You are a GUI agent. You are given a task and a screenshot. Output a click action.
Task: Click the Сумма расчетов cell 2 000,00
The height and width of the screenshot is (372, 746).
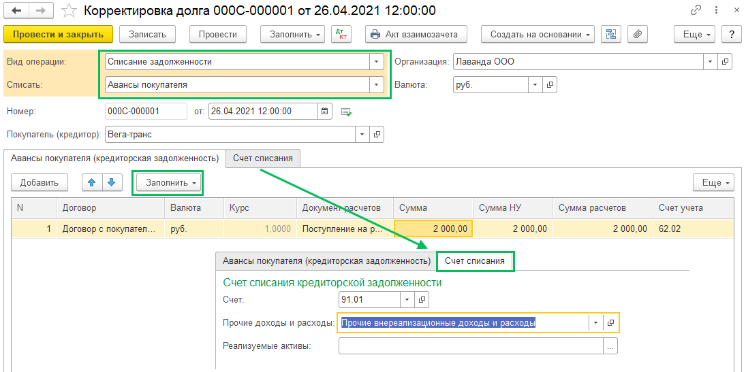(603, 229)
